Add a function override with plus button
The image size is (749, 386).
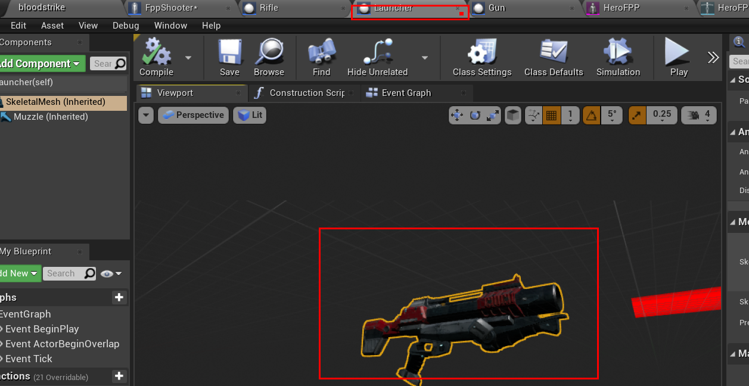pyautogui.click(x=119, y=376)
